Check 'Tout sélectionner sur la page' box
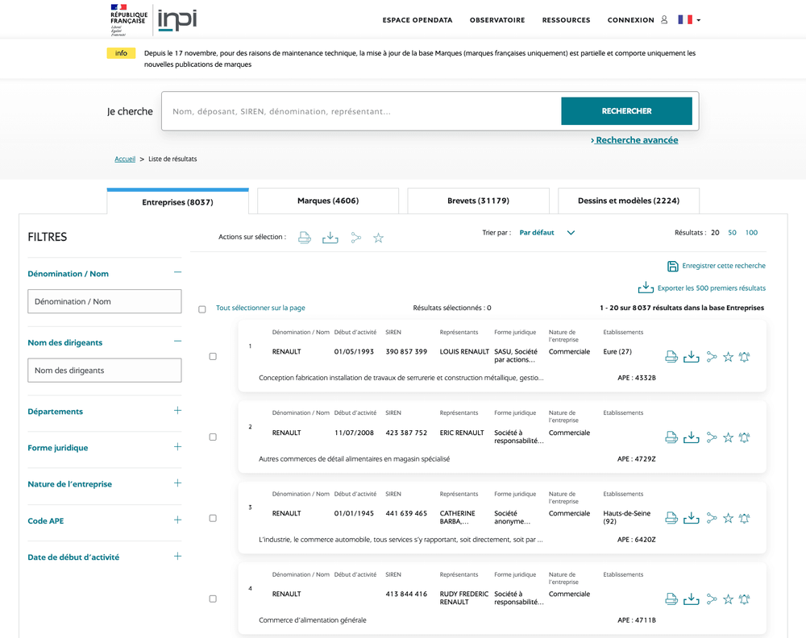 pyautogui.click(x=202, y=309)
